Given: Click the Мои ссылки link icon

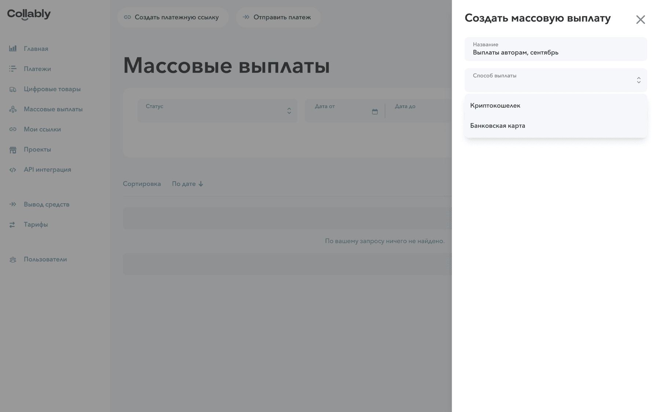Looking at the screenshot, I should (x=13, y=129).
